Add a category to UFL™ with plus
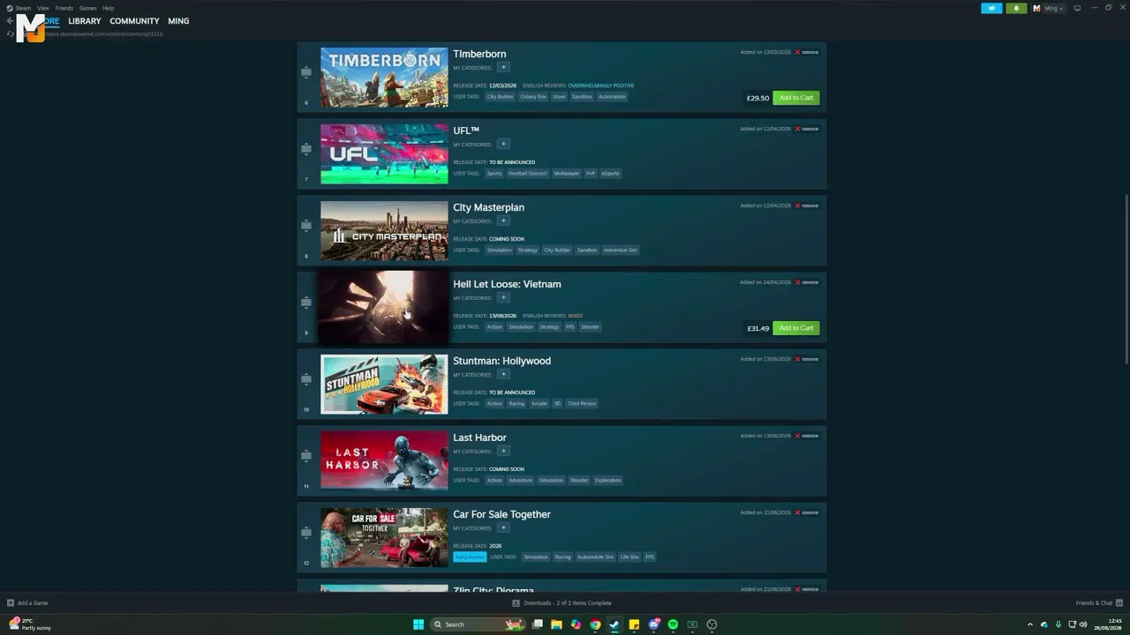The height and width of the screenshot is (635, 1130). pos(503,144)
